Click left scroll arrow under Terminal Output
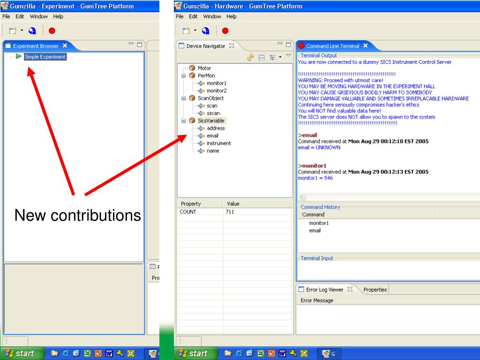This screenshot has height=360, width=480. click(x=302, y=197)
